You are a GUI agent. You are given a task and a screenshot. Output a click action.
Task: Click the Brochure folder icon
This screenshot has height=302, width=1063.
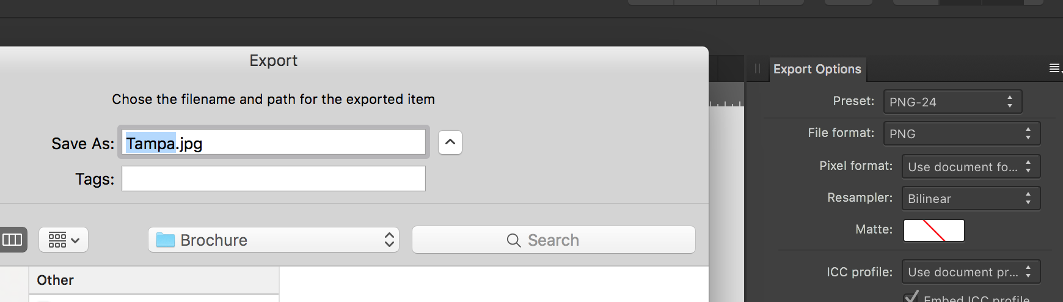pos(166,240)
